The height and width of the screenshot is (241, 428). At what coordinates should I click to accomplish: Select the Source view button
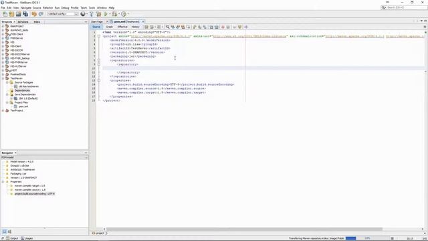(96, 27)
